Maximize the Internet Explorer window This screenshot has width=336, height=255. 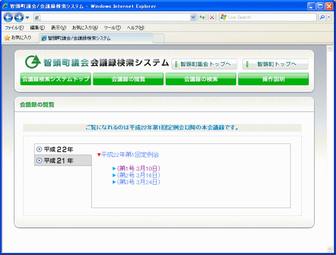(x=320, y=6)
